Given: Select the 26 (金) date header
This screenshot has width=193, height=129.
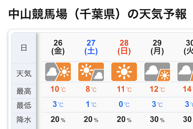Looking at the screenshot, I should [58, 47].
